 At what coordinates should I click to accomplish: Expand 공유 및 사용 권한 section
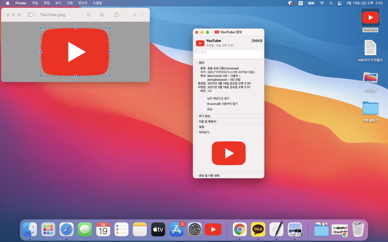196,175
